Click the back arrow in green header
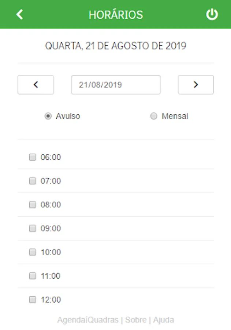The width and height of the screenshot is (231, 330). [19, 15]
